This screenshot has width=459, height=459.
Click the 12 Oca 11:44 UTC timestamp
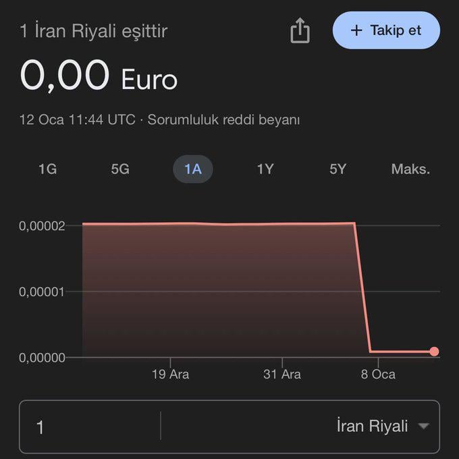pyautogui.click(x=77, y=120)
